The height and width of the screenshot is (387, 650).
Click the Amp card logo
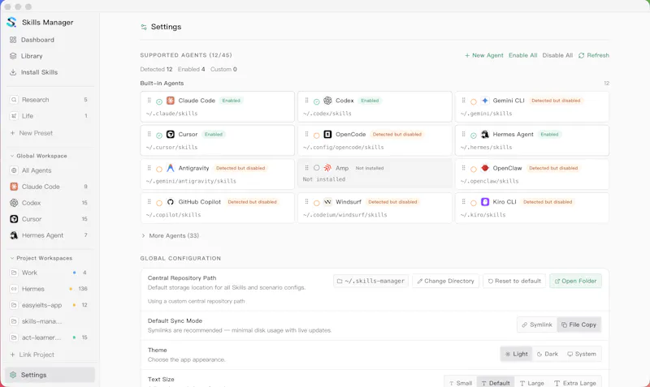click(327, 168)
